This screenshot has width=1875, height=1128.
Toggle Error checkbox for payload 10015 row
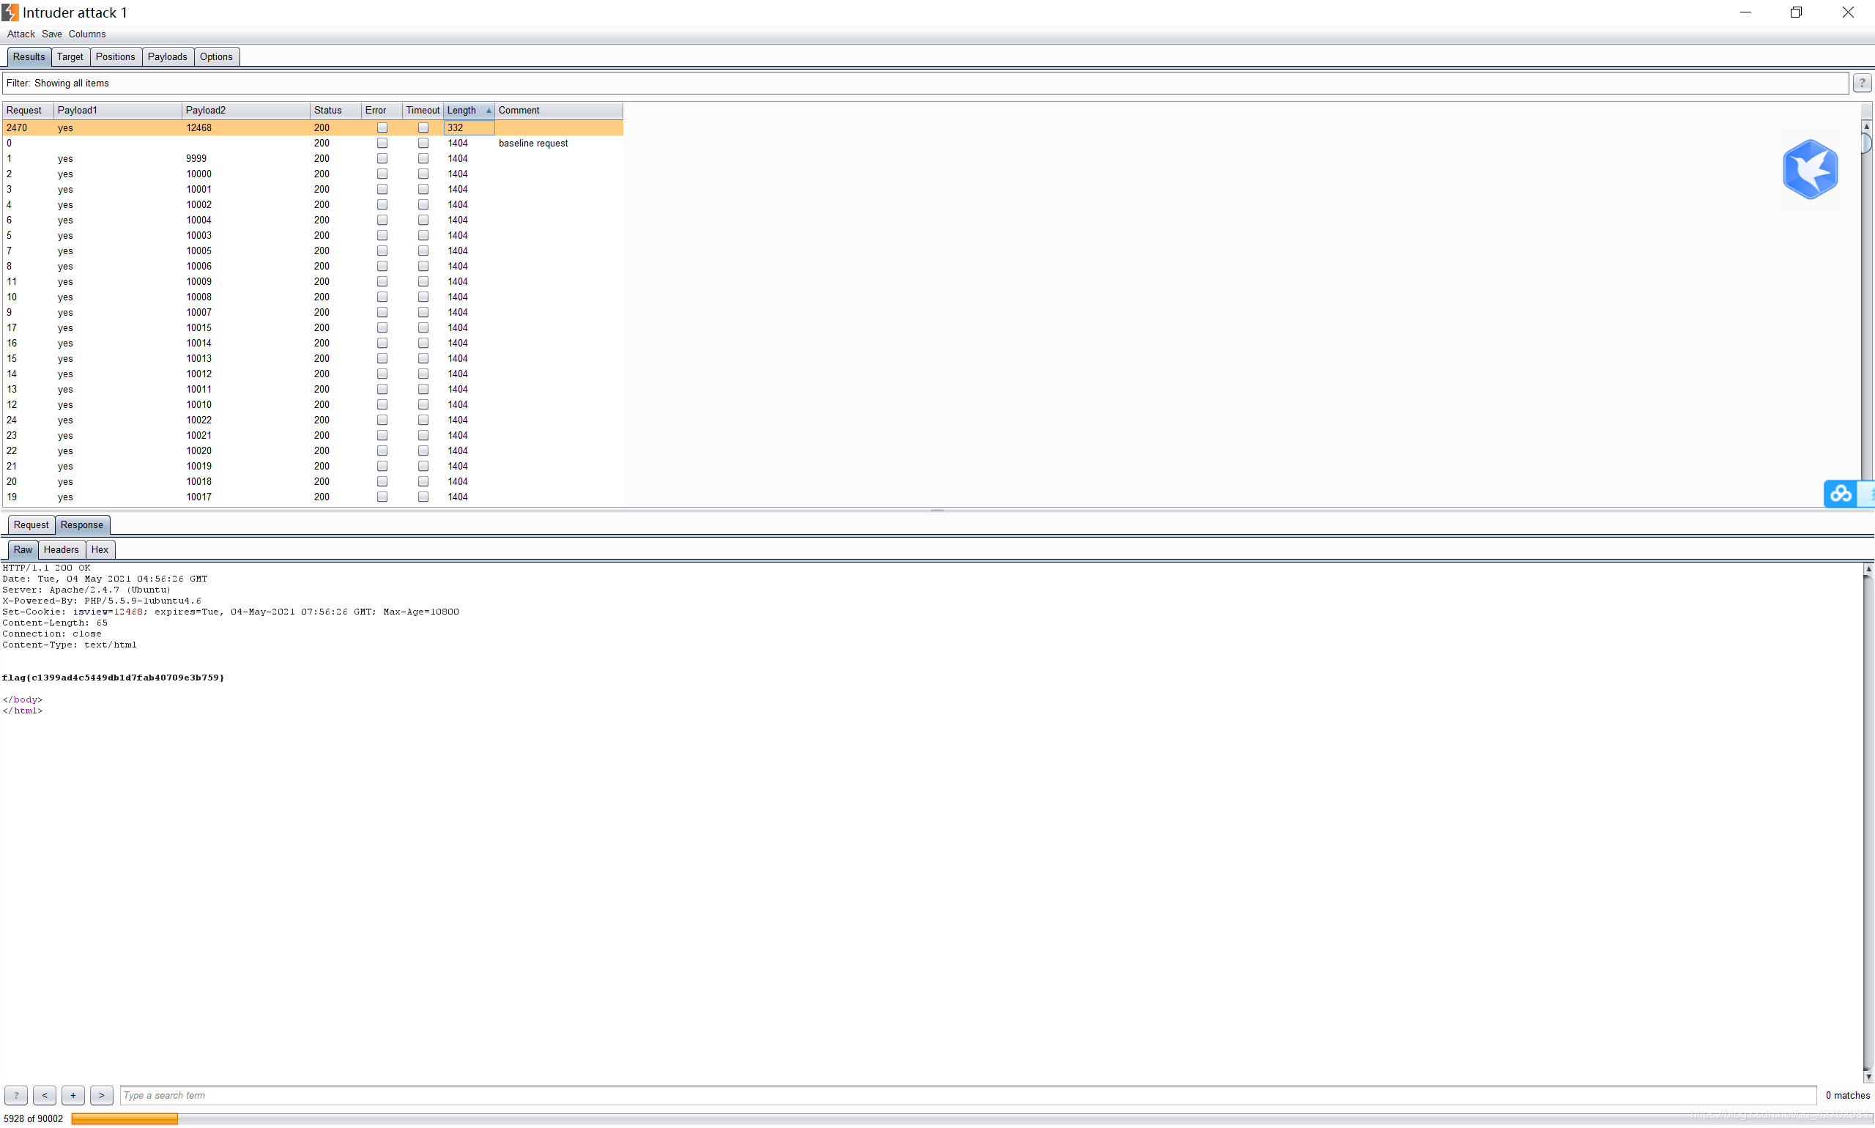(382, 327)
